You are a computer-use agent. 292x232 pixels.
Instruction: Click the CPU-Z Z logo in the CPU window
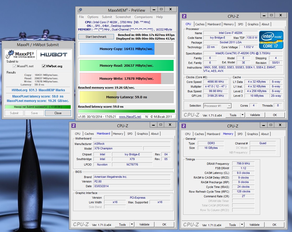184,16
